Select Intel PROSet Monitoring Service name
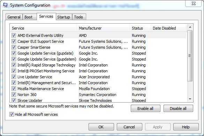The image size is (204, 136). click(46, 71)
